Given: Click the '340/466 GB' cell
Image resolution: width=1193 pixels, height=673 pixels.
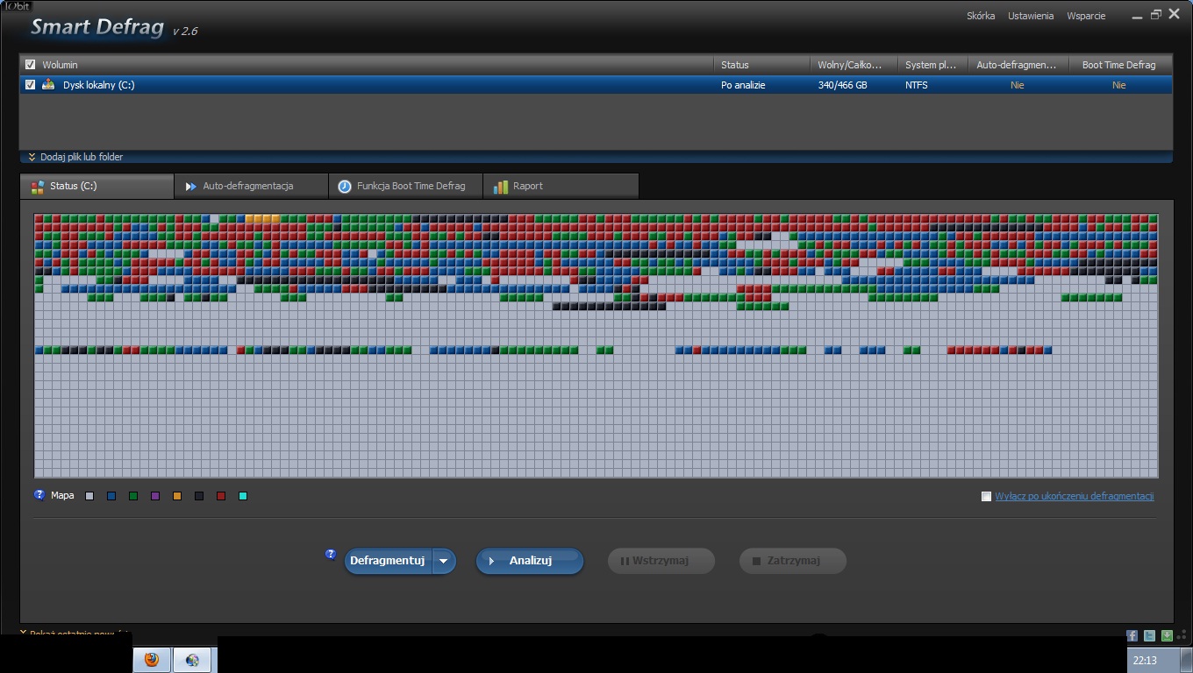Looking at the screenshot, I should point(842,85).
